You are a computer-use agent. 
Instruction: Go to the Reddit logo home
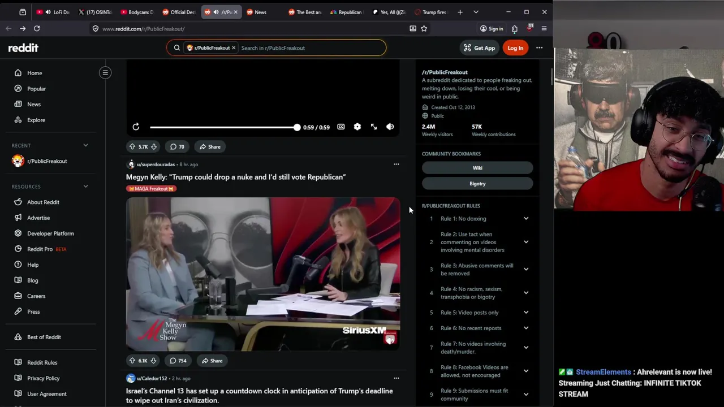point(23,48)
